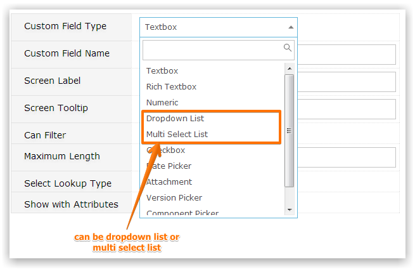Click the search magnifier icon in dropdown
This screenshot has width=415, height=271.
[x=288, y=48]
